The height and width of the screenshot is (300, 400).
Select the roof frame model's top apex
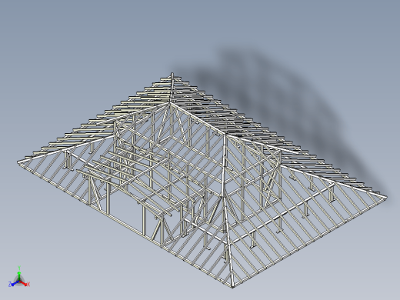172,75
